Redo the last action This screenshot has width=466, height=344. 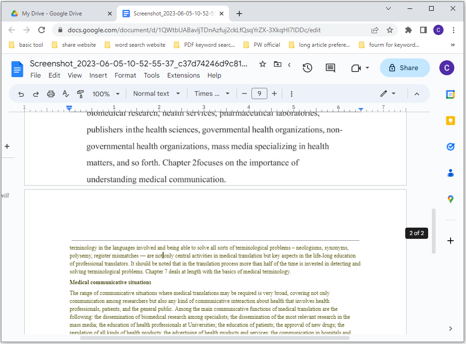point(36,94)
